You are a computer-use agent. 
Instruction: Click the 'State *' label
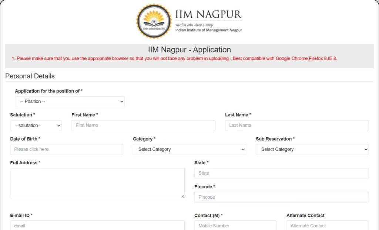(201, 163)
